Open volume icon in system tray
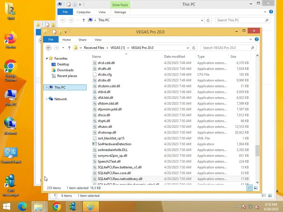 [x=257, y=206]
